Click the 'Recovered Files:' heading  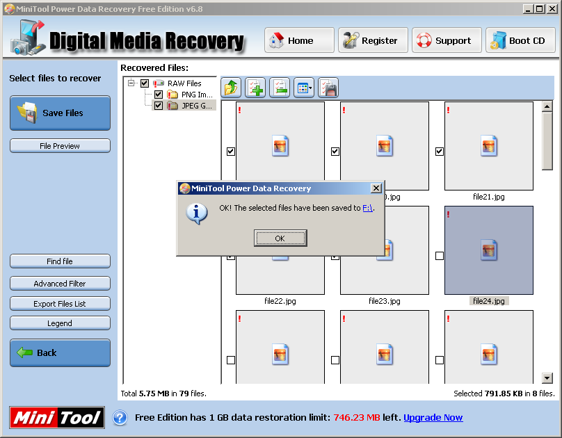tap(154, 67)
